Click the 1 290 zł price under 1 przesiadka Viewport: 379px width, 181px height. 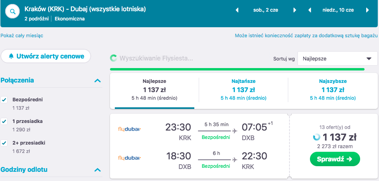pyautogui.click(x=21, y=130)
